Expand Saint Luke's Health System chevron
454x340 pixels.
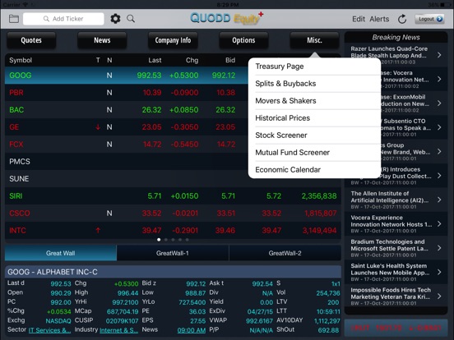click(x=439, y=272)
